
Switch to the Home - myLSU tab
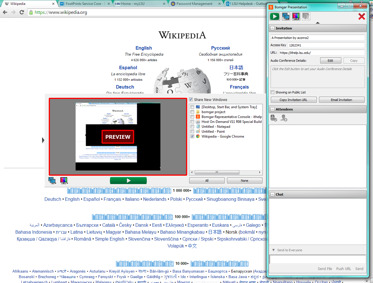[x=140, y=4]
